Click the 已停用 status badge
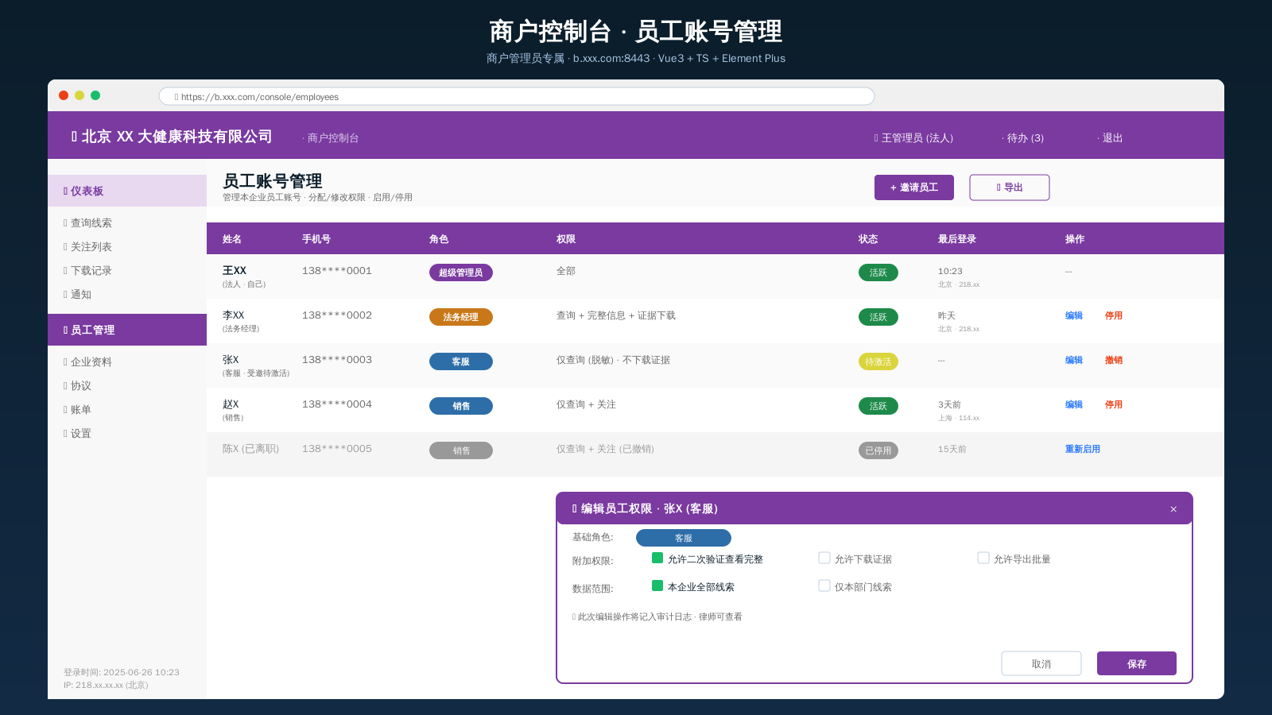Viewport: 1272px width, 715px height. tap(878, 450)
